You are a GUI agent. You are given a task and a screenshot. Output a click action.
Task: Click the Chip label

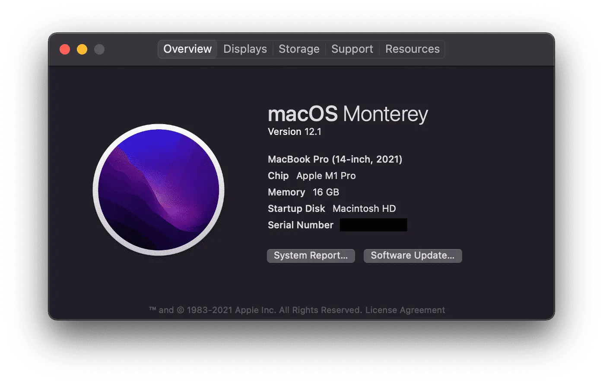(x=278, y=176)
